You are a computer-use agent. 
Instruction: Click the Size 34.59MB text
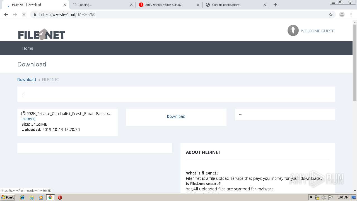tap(34, 124)
